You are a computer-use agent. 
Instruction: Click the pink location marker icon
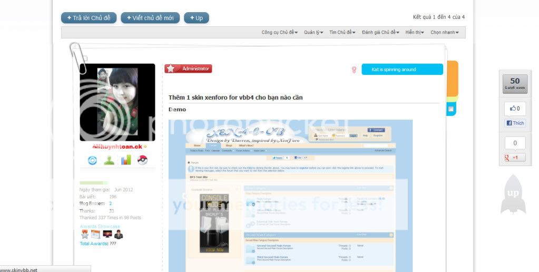pyautogui.click(x=354, y=70)
